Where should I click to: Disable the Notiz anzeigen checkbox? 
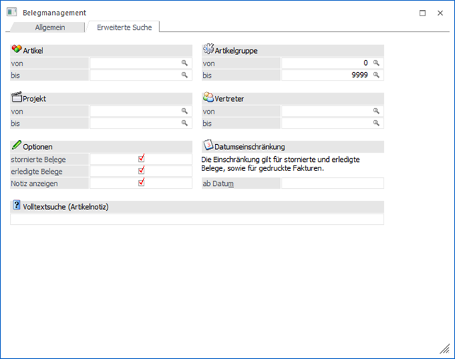click(x=142, y=183)
